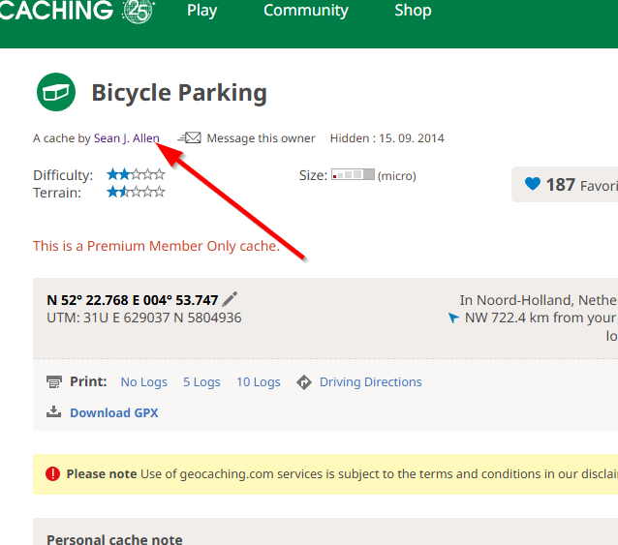Viewport: 618px width, 545px height.
Task: Click the Personal cache note heading
Action: pyautogui.click(x=114, y=539)
